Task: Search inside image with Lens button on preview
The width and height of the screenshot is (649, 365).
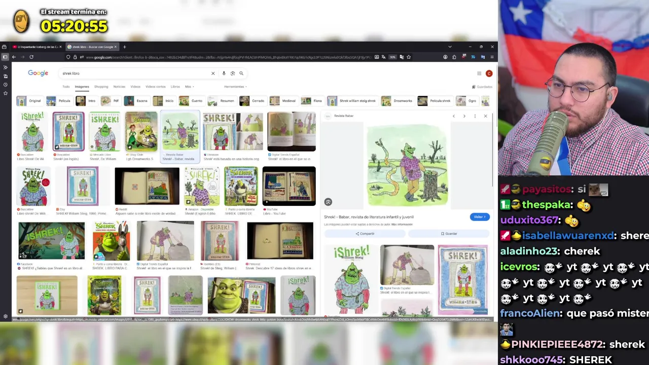Action: (328, 202)
